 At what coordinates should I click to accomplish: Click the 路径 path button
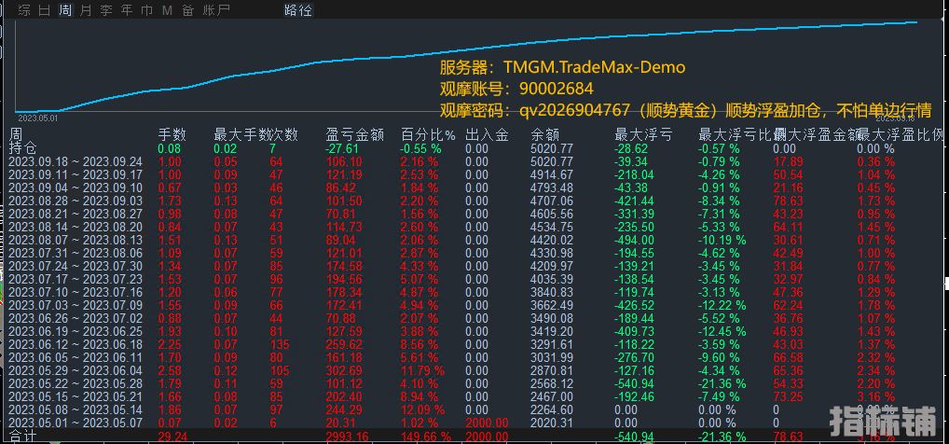[x=298, y=9]
